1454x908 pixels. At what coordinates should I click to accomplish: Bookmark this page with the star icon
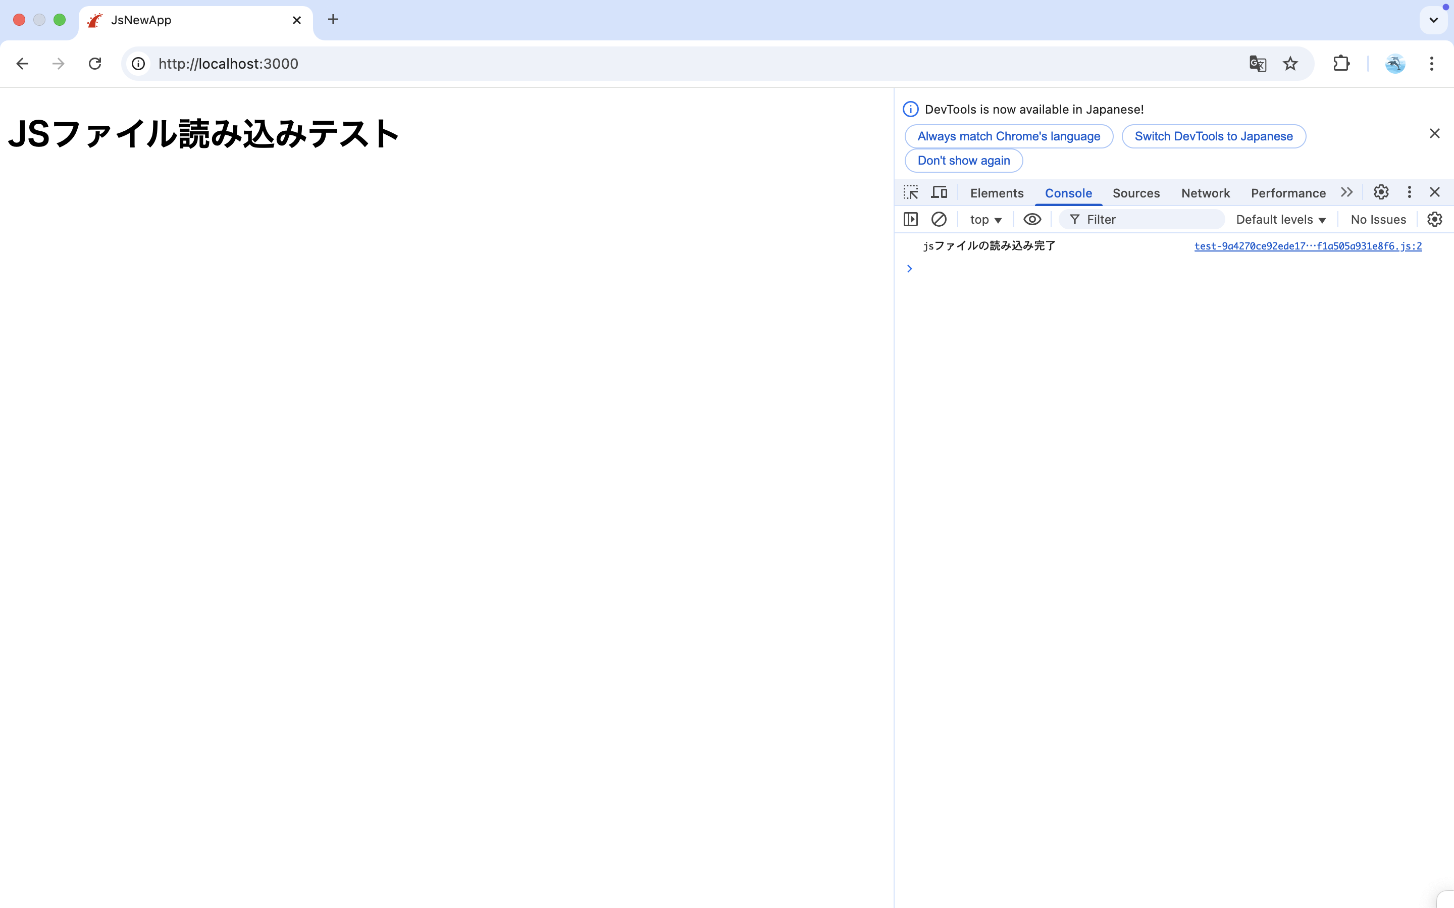(x=1290, y=64)
